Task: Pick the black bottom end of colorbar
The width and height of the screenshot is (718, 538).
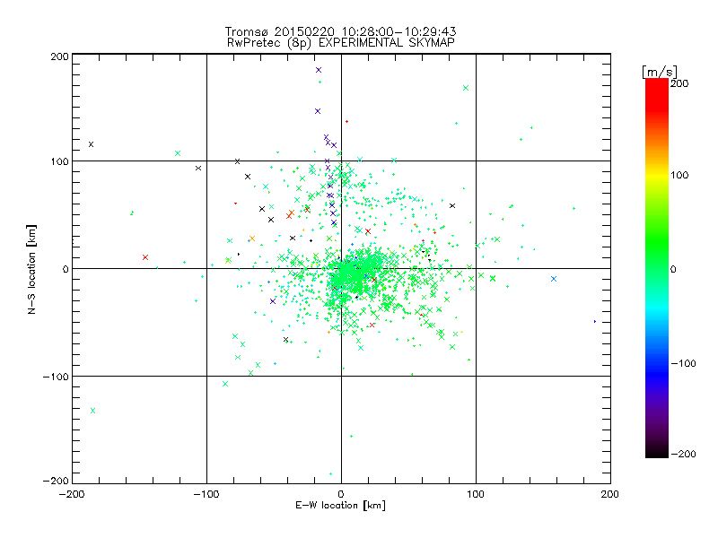Action: point(657,451)
